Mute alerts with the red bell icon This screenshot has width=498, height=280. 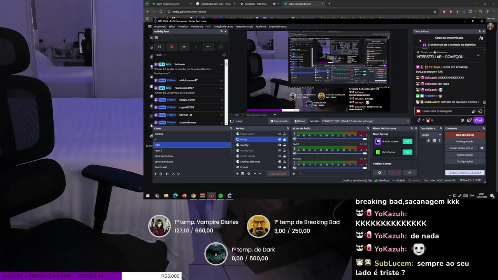(172, 47)
